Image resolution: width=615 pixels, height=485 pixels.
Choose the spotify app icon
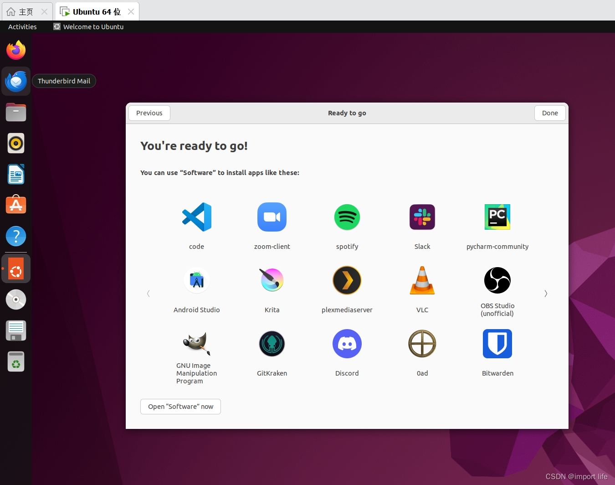point(347,217)
